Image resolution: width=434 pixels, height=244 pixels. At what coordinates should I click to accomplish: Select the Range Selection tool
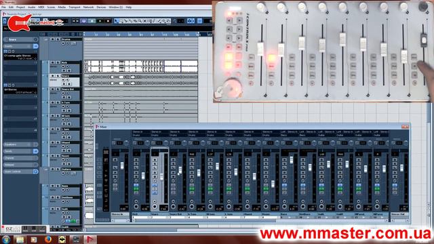(x=121, y=21)
